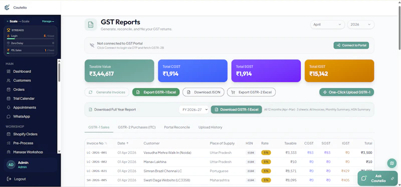Click One-Click Upload GSTR-1 button
The height and width of the screenshot is (187, 401).
point(346,92)
